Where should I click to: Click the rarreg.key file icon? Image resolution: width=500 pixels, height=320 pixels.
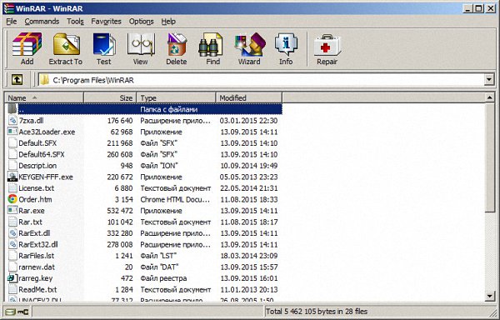[12, 278]
